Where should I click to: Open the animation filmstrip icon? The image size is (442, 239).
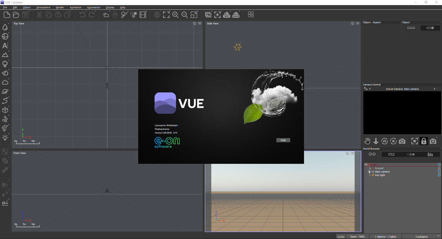pyautogui.click(x=143, y=14)
